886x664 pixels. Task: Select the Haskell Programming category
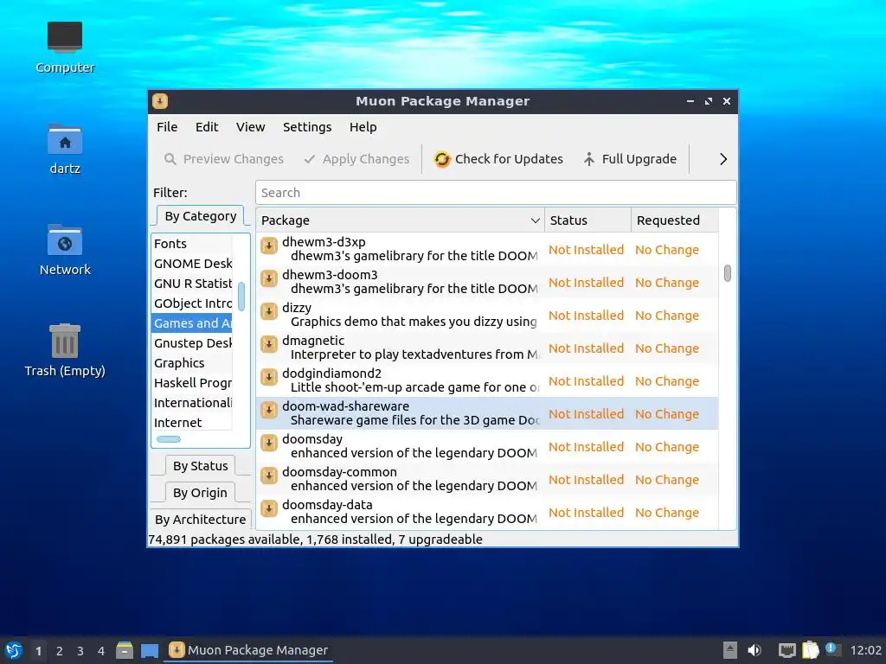click(192, 383)
